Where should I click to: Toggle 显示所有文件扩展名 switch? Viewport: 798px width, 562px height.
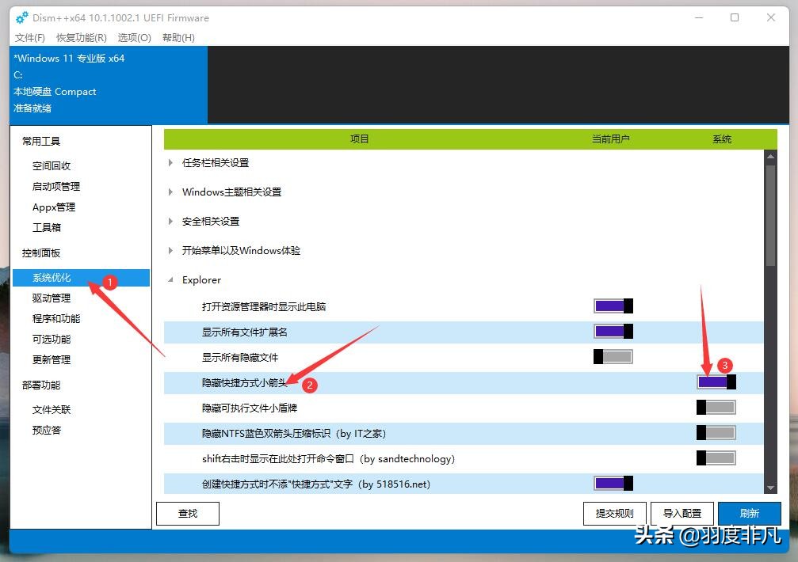tap(612, 331)
